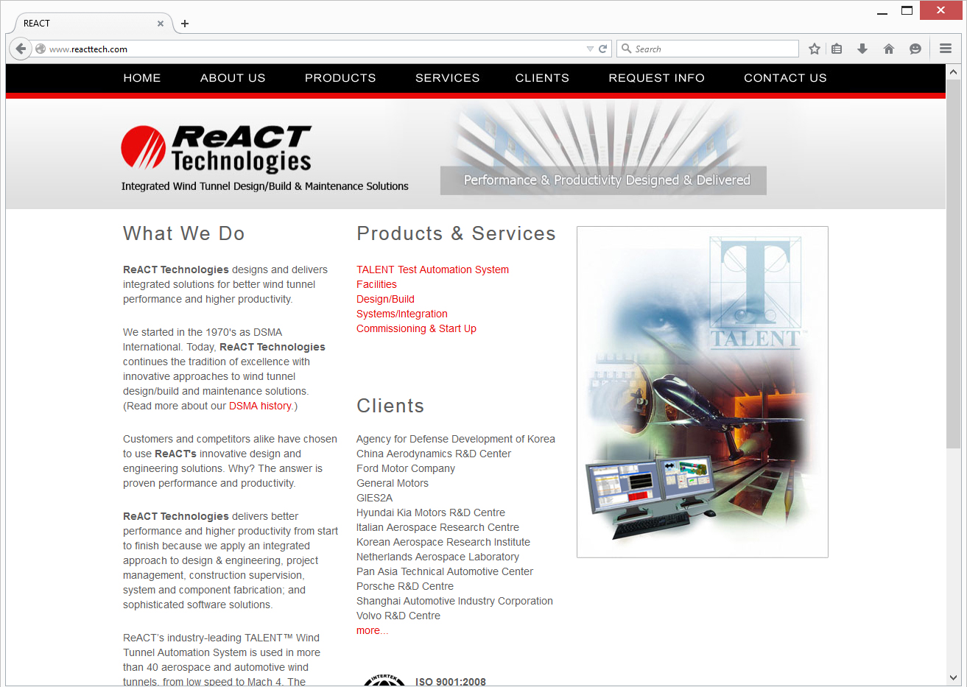Close the REACT browser tab
967x687 pixels.
coord(161,24)
